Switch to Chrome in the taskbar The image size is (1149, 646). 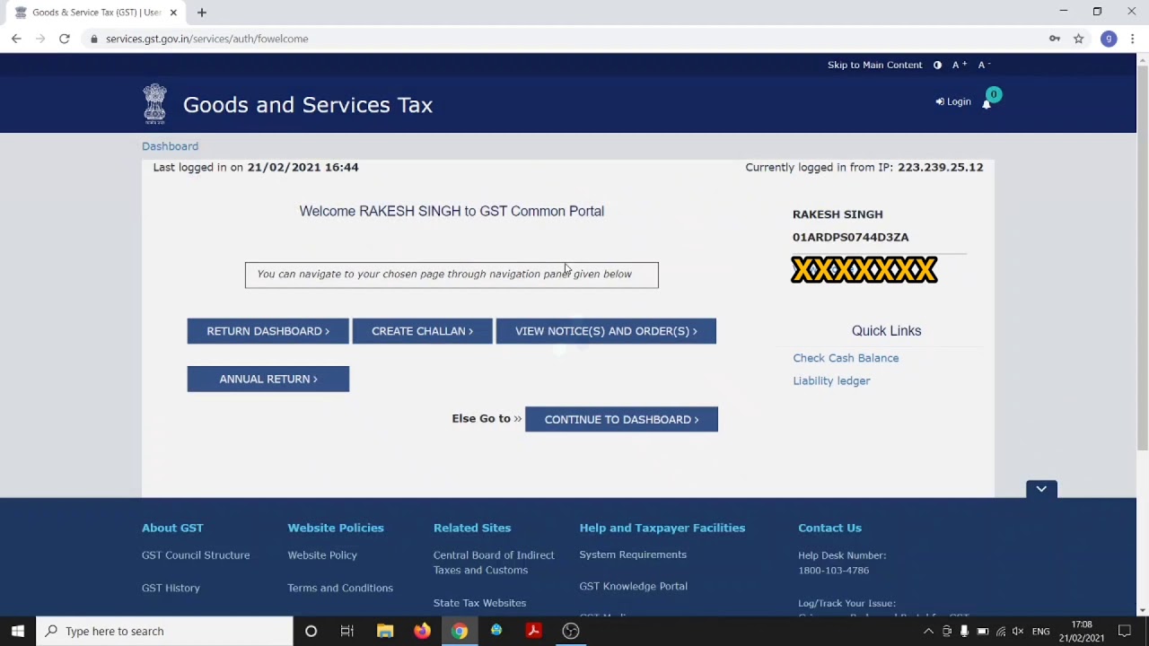click(460, 631)
